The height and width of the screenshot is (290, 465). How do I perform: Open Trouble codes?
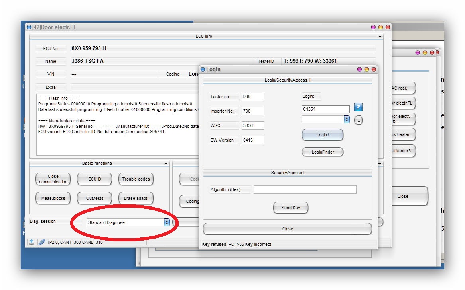click(x=136, y=179)
